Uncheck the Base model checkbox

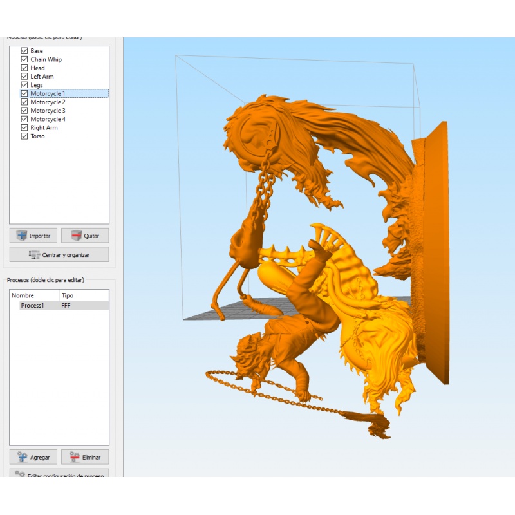coord(24,51)
